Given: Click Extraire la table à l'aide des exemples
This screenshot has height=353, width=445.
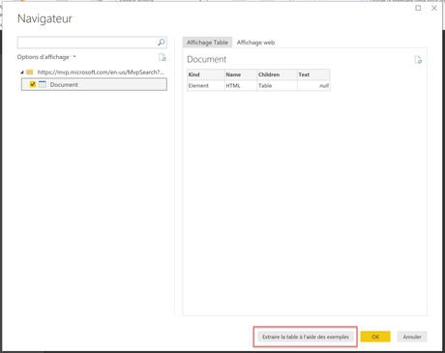Looking at the screenshot, I should point(306,337).
